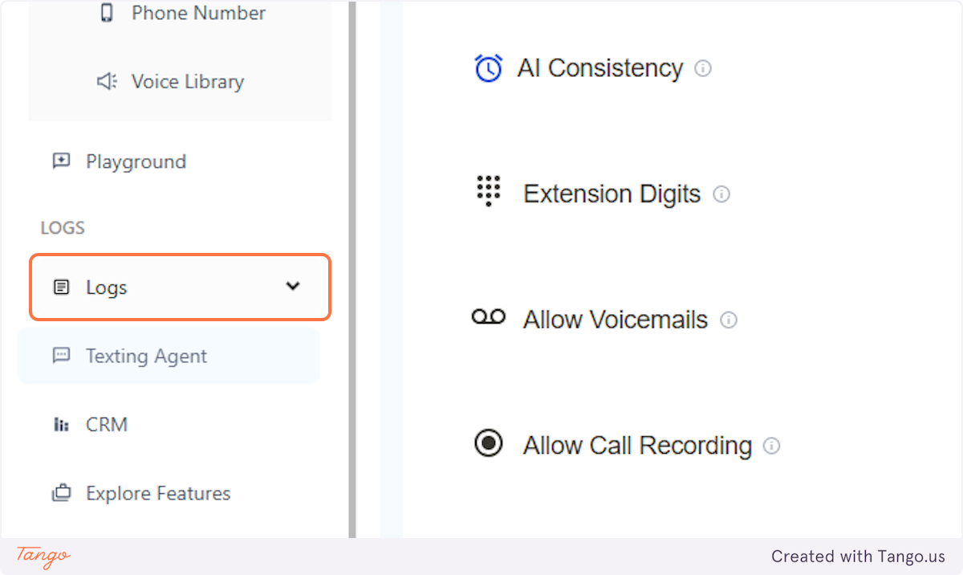The width and height of the screenshot is (963, 575).
Task: Click the sidebar vertical scrollbar
Action: (351, 269)
